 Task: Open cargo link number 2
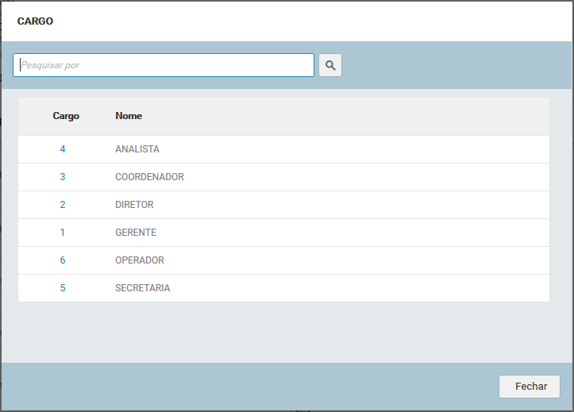tap(63, 205)
